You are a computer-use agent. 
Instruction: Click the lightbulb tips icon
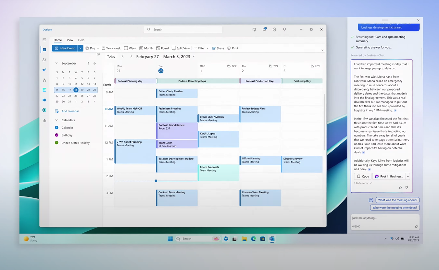pyautogui.click(x=284, y=29)
